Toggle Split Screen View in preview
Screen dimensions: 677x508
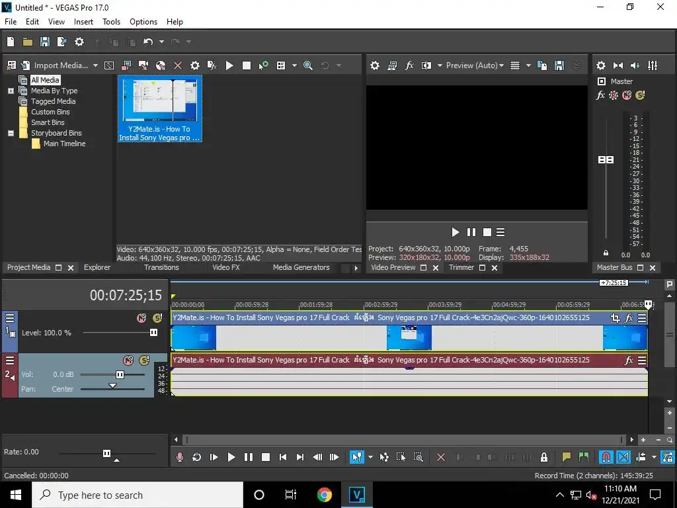[426, 65]
